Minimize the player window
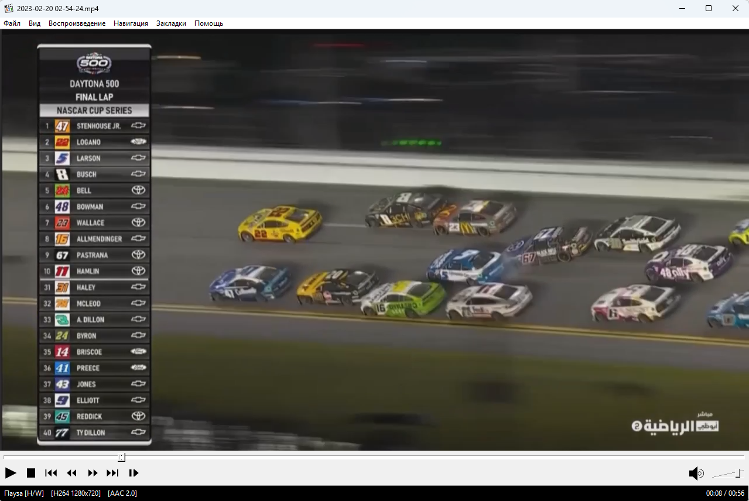Image resolution: width=749 pixels, height=501 pixels. coord(682,8)
